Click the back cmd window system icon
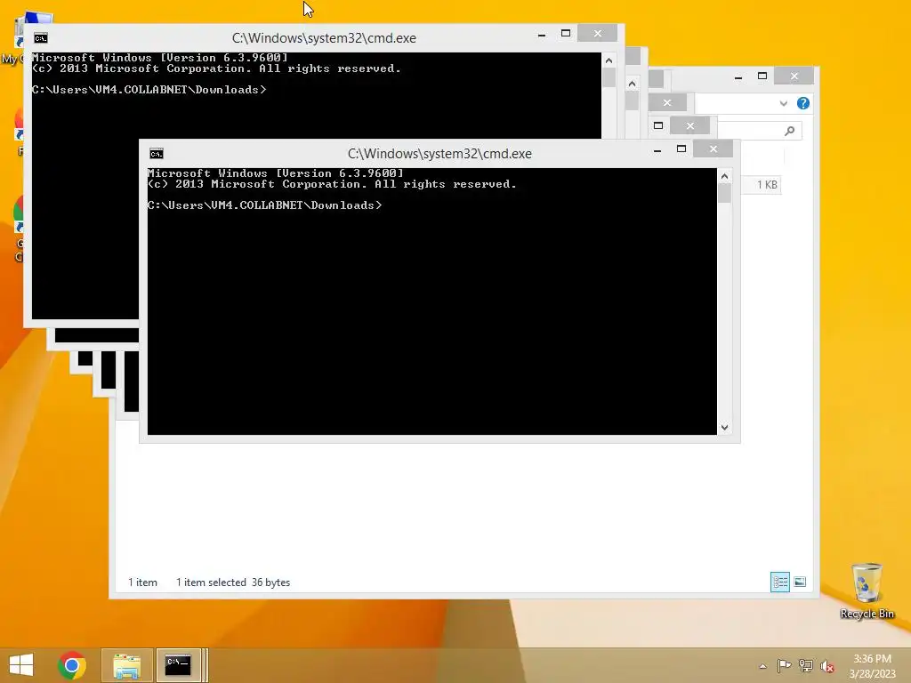Viewport: 911px width, 683px height. (41, 38)
